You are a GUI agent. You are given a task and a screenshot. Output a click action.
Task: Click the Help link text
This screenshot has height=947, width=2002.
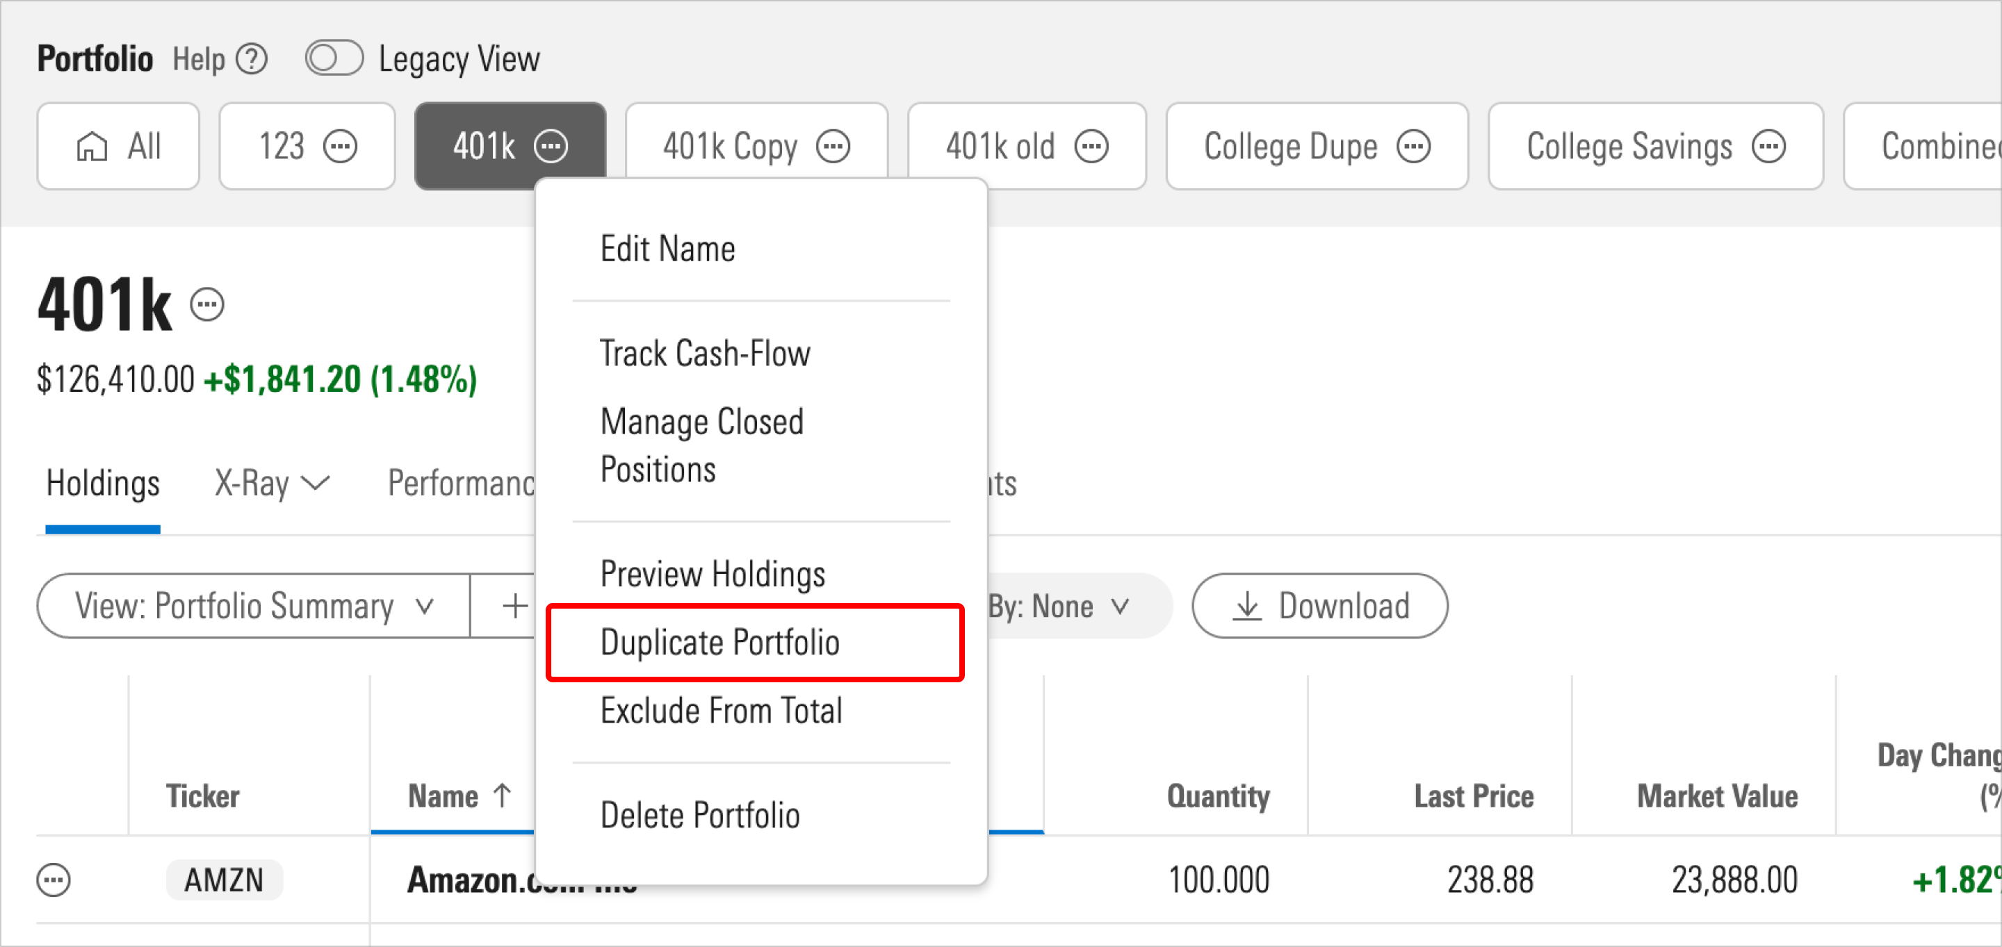(198, 59)
